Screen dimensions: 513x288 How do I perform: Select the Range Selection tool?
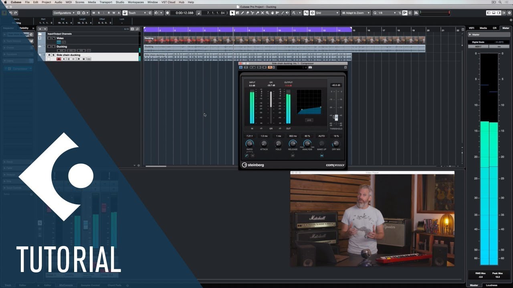(x=238, y=13)
